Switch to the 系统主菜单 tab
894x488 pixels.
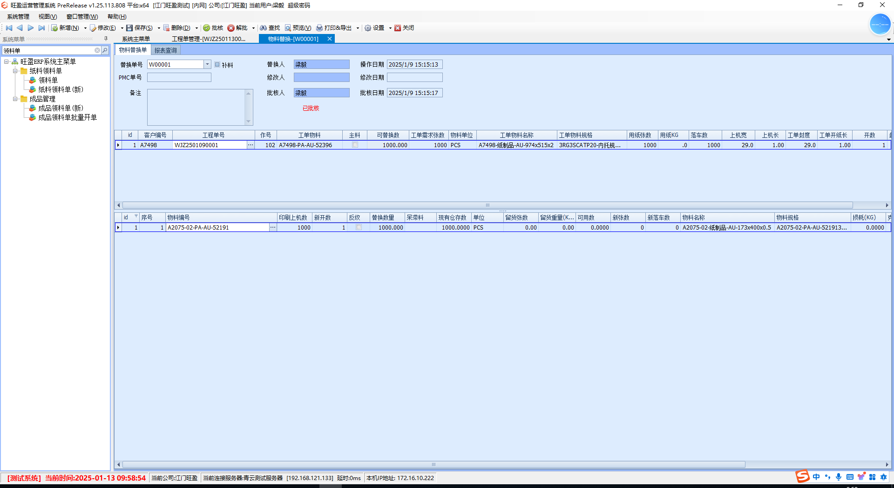click(x=136, y=39)
